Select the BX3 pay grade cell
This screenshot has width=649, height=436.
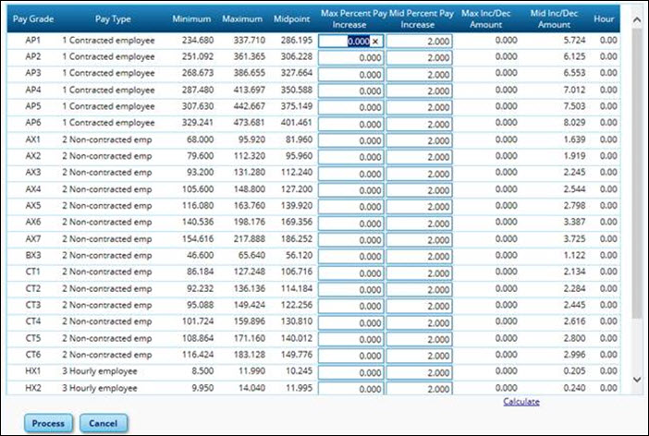33,255
